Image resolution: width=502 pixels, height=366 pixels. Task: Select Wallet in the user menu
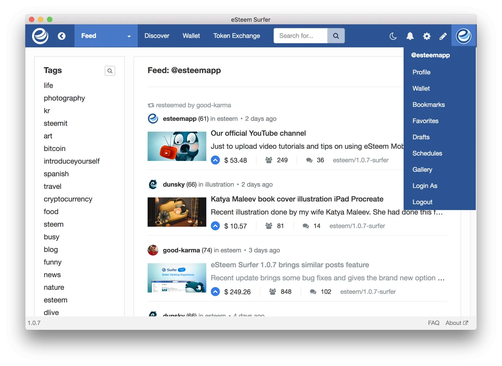click(x=421, y=88)
